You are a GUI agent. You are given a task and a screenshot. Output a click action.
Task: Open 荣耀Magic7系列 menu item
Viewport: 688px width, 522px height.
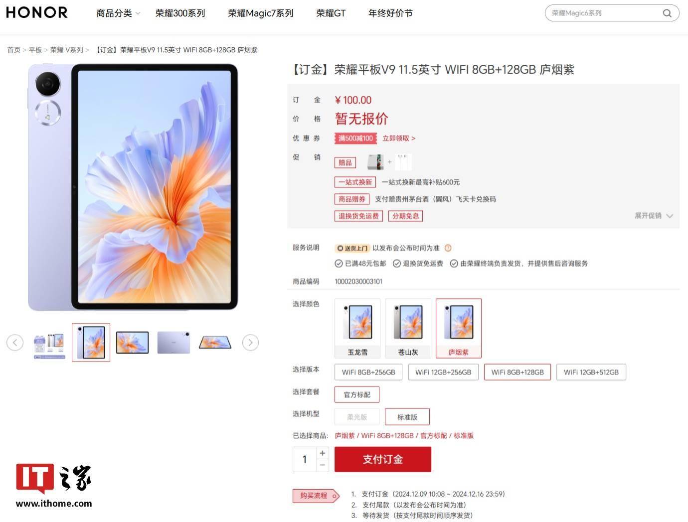click(x=261, y=13)
